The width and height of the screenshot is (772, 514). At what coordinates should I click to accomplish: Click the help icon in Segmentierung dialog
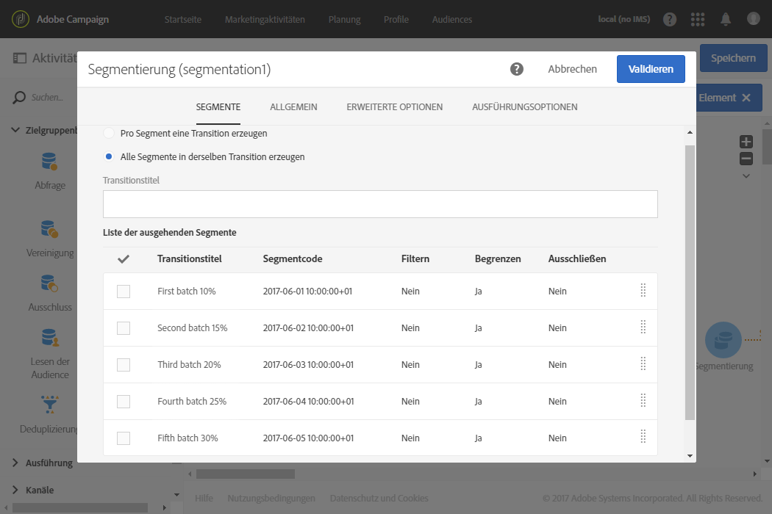516,69
